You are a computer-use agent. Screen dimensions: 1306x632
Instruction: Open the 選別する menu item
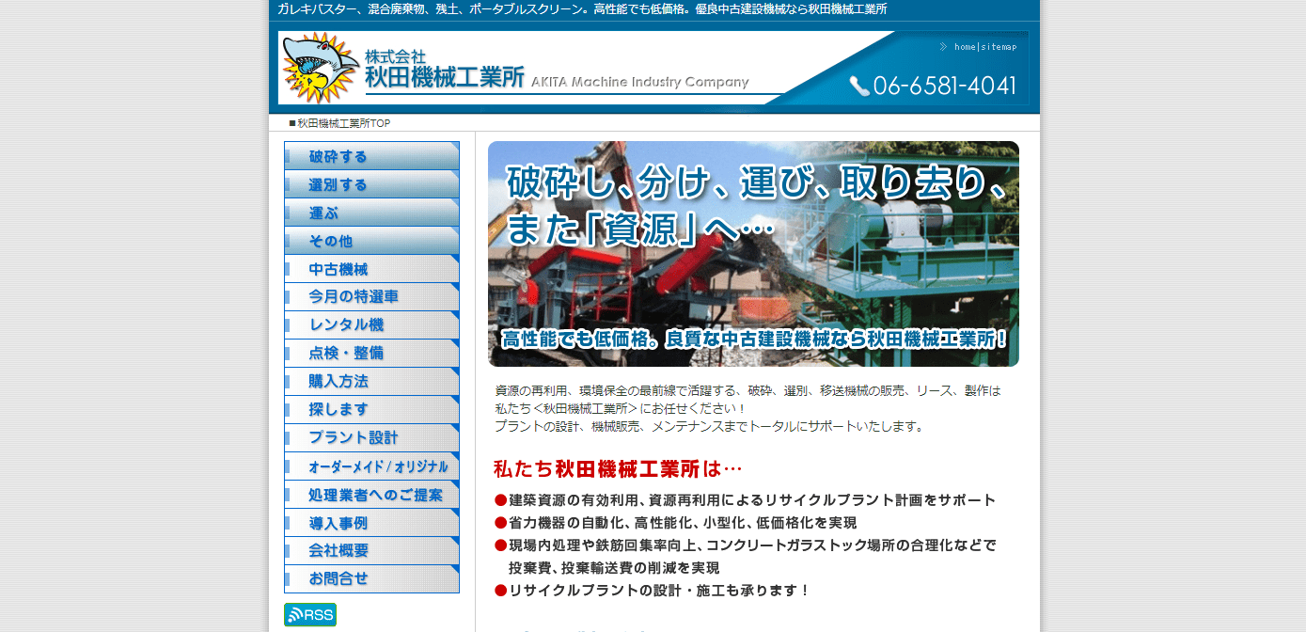(371, 184)
